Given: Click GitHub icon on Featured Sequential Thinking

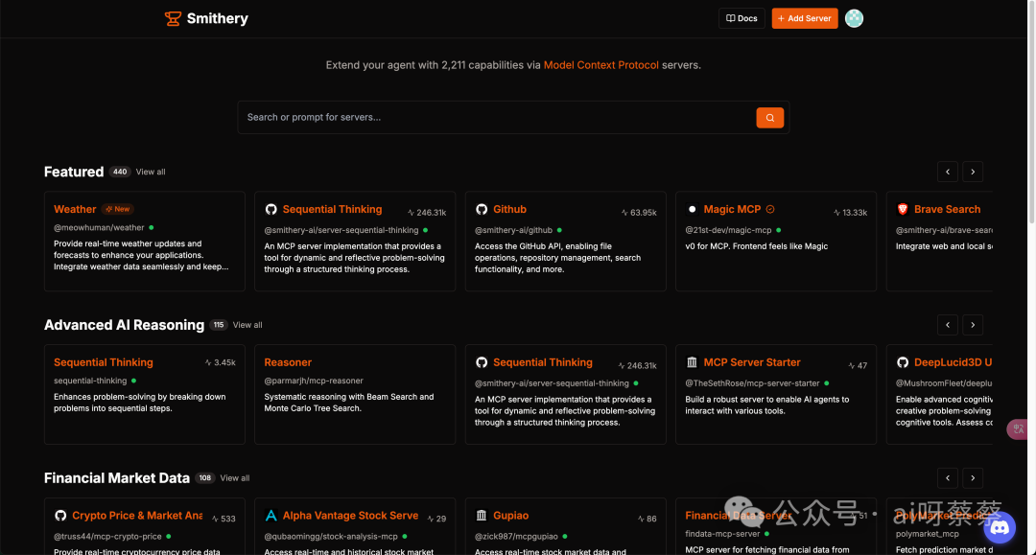Looking at the screenshot, I should click(x=271, y=209).
